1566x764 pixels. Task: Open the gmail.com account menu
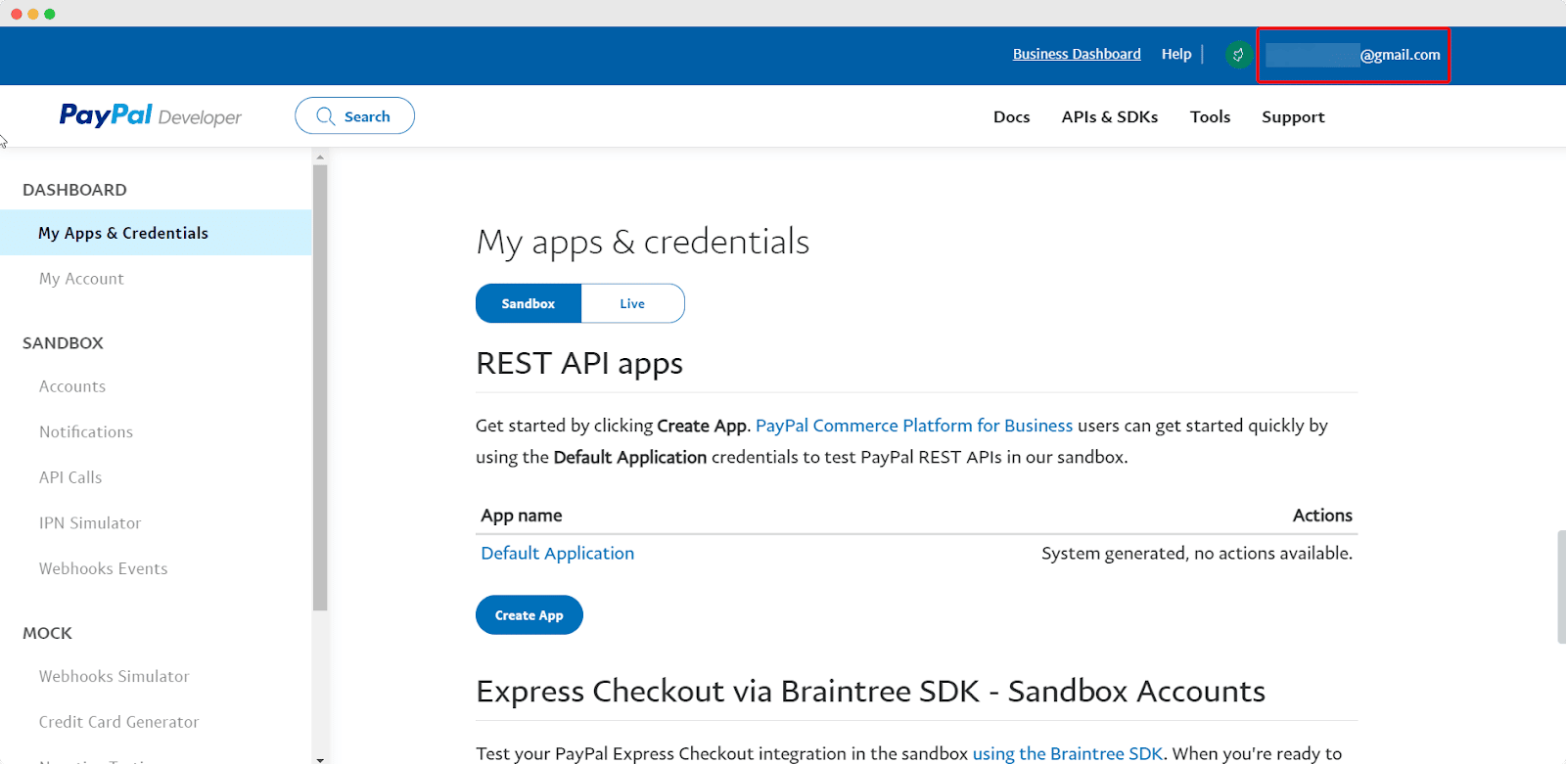coord(1354,55)
